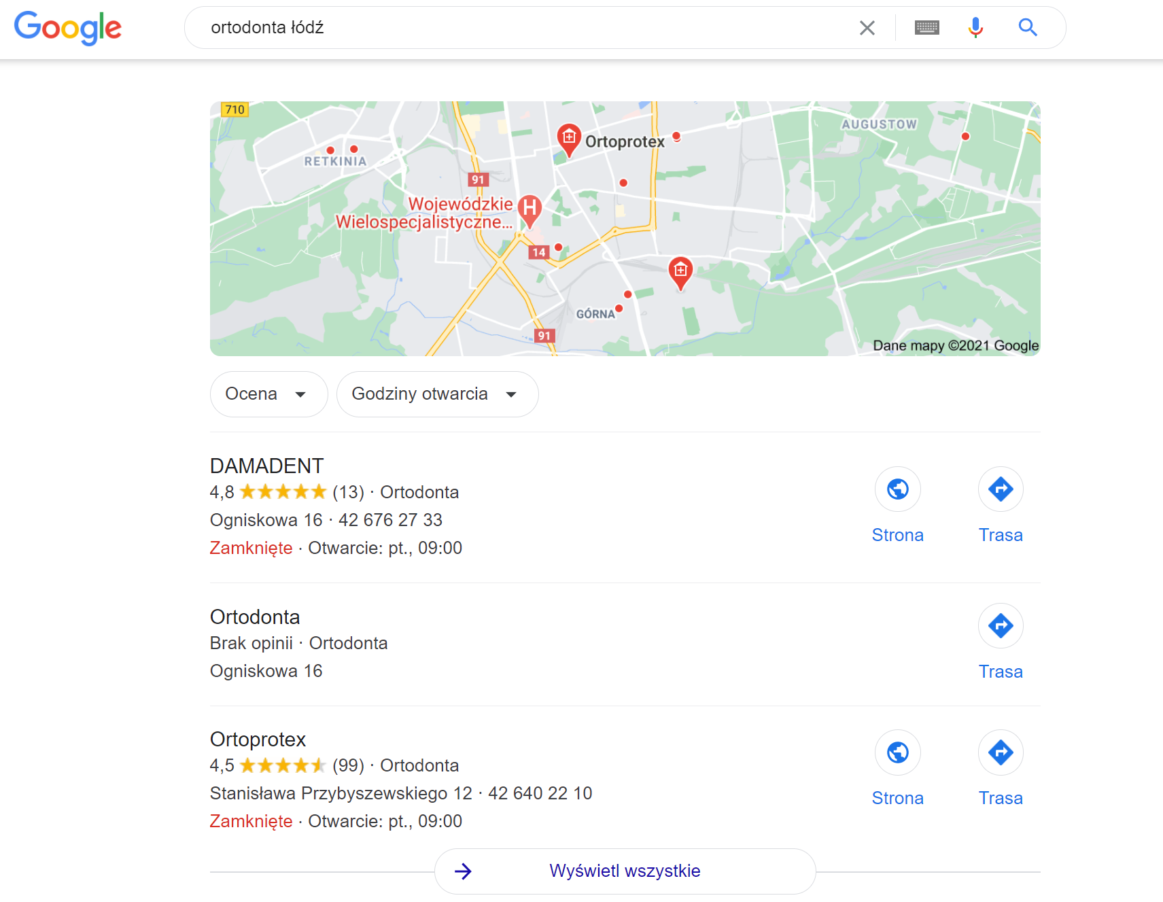
Task: Select the Ortoprotex pin on the map
Action: pyautogui.click(x=569, y=138)
